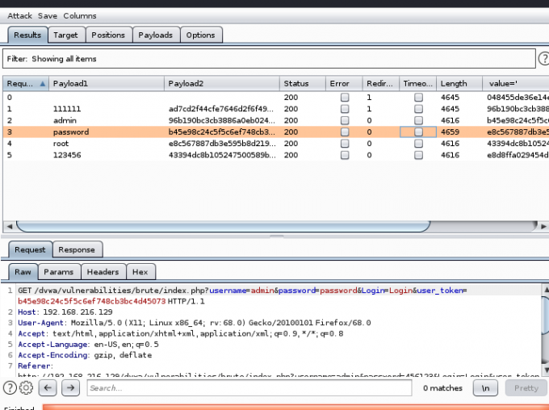The height and width of the screenshot is (410, 549).
Task: Toggle Timeout checkbox for root row
Action: [418, 144]
